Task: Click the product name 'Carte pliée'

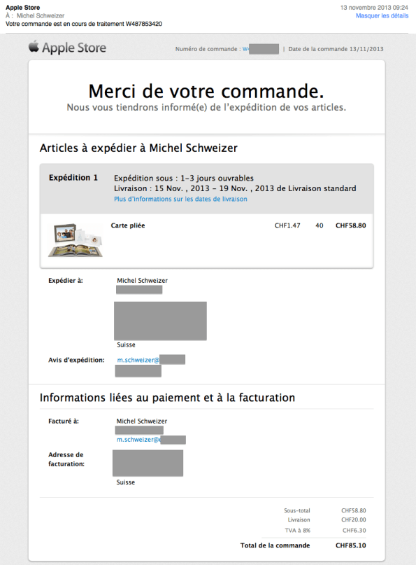Action: [124, 225]
